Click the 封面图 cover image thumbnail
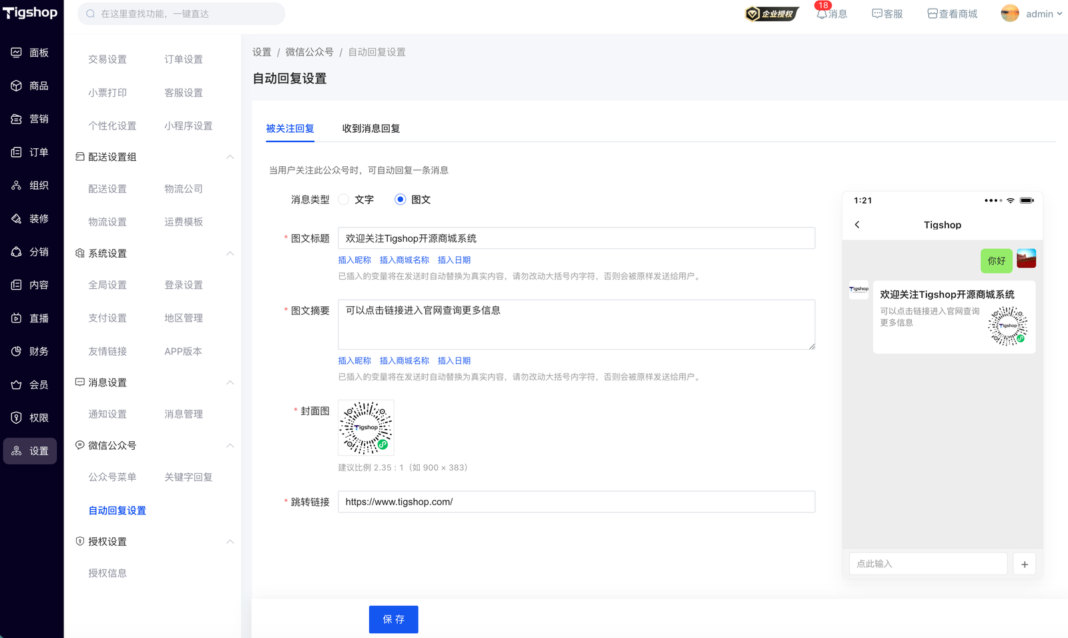 click(x=366, y=428)
